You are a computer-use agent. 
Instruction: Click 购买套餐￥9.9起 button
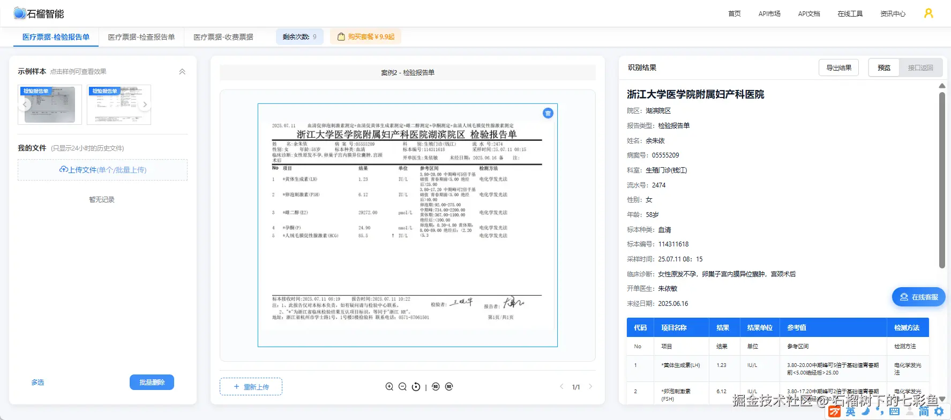click(365, 37)
